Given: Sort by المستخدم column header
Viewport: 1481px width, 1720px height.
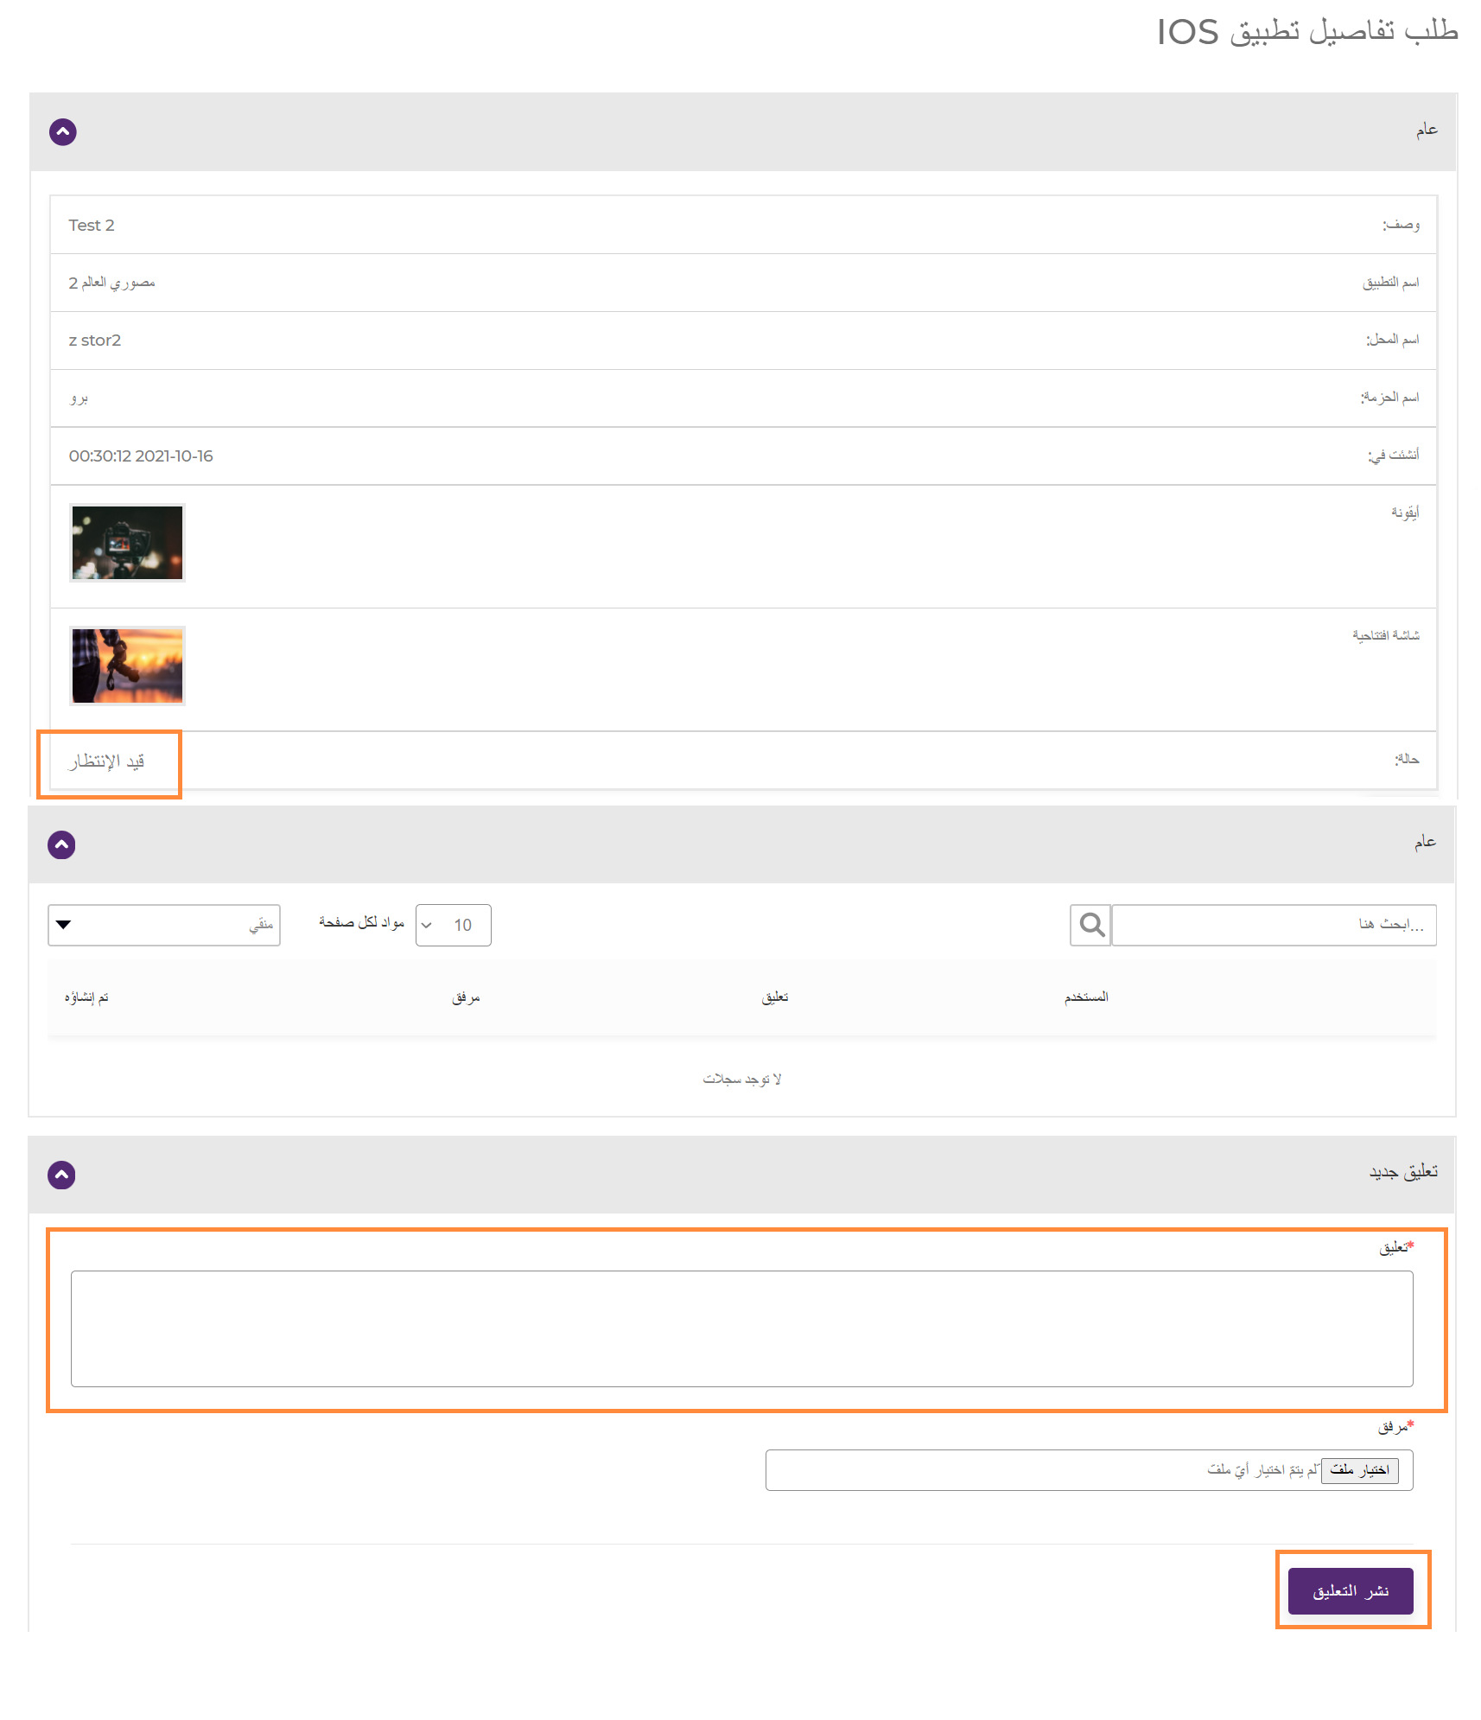Looking at the screenshot, I should (x=1086, y=997).
